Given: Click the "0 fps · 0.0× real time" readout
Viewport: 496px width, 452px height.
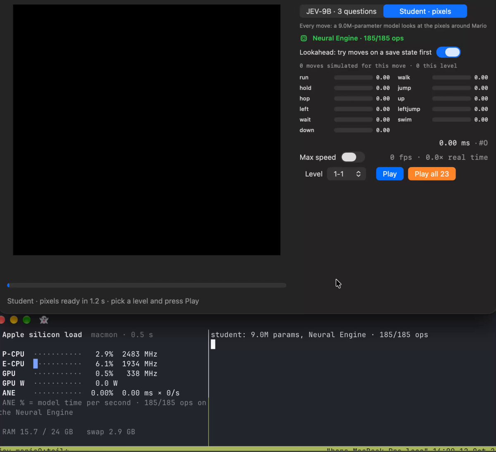Looking at the screenshot, I should pyautogui.click(x=439, y=158).
